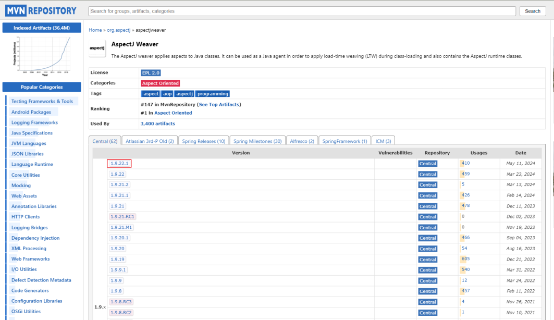
Task: Open version 1.9.21.1
Action: coord(119,195)
